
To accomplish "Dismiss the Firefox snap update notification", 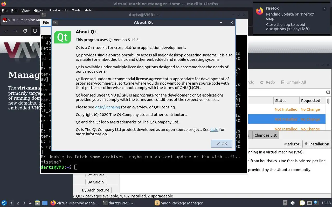I will [324, 9].
